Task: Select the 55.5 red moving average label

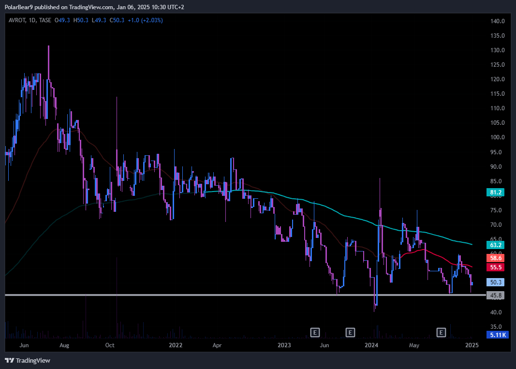Action: click(x=496, y=267)
